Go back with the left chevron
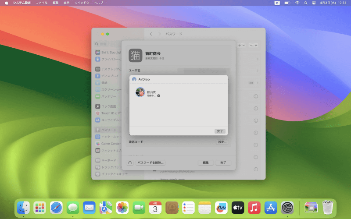 click(x=151, y=34)
